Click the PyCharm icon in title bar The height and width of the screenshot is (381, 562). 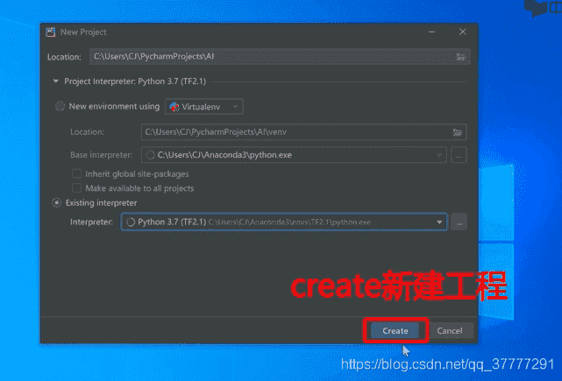click(51, 32)
